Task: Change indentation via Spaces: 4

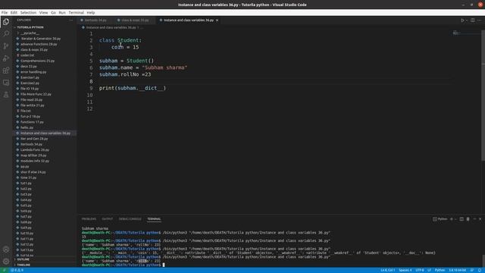Action: click(405, 270)
